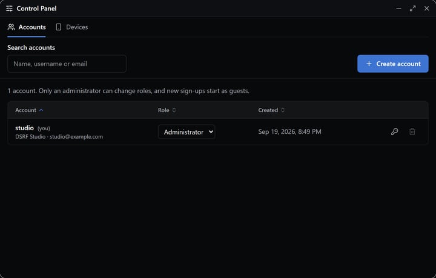Click the trash icon for studio account
Image resolution: width=436 pixels, height=278 pixels.
412,131
